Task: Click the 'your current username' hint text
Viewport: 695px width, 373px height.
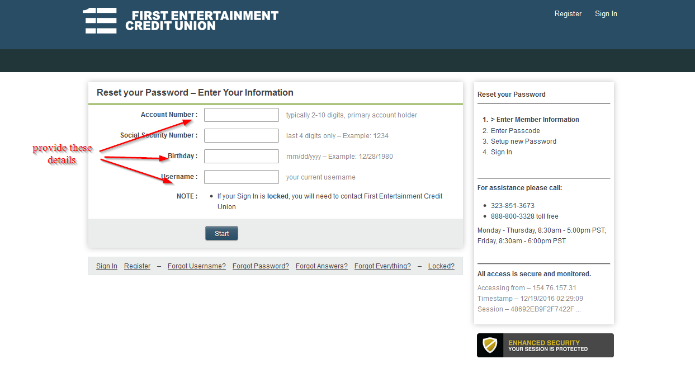Action: (321, 177)
